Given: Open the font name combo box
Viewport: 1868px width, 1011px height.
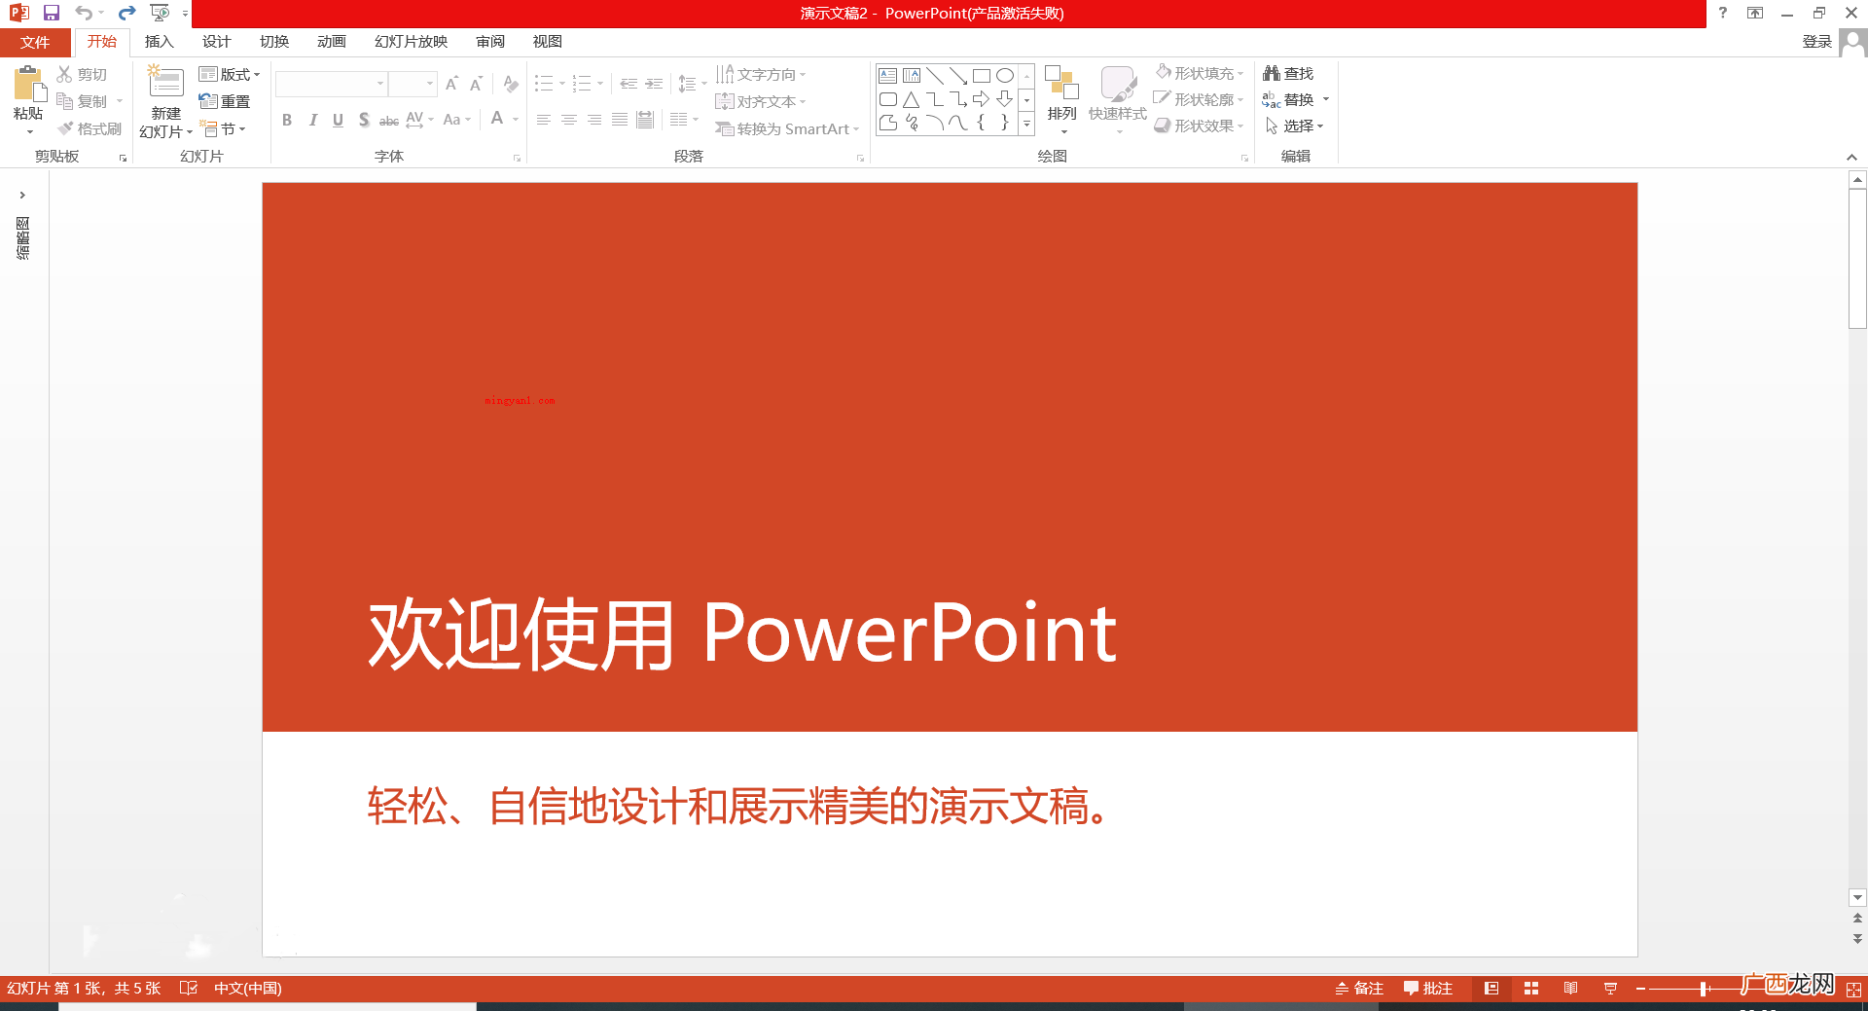Looking at the screenshot, I should (331, 84).
